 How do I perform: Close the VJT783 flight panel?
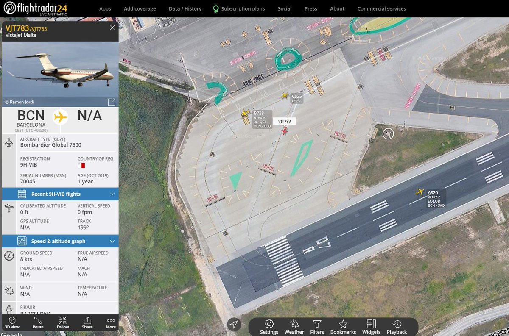coord(112,28)
